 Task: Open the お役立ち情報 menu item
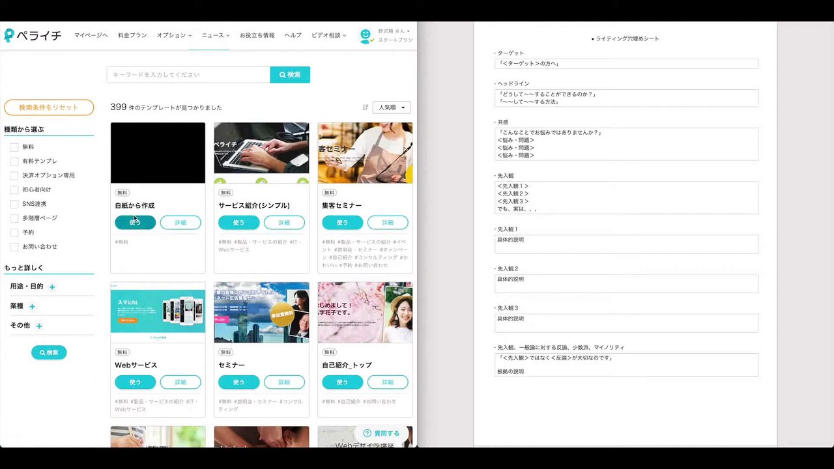coord(257,35)
